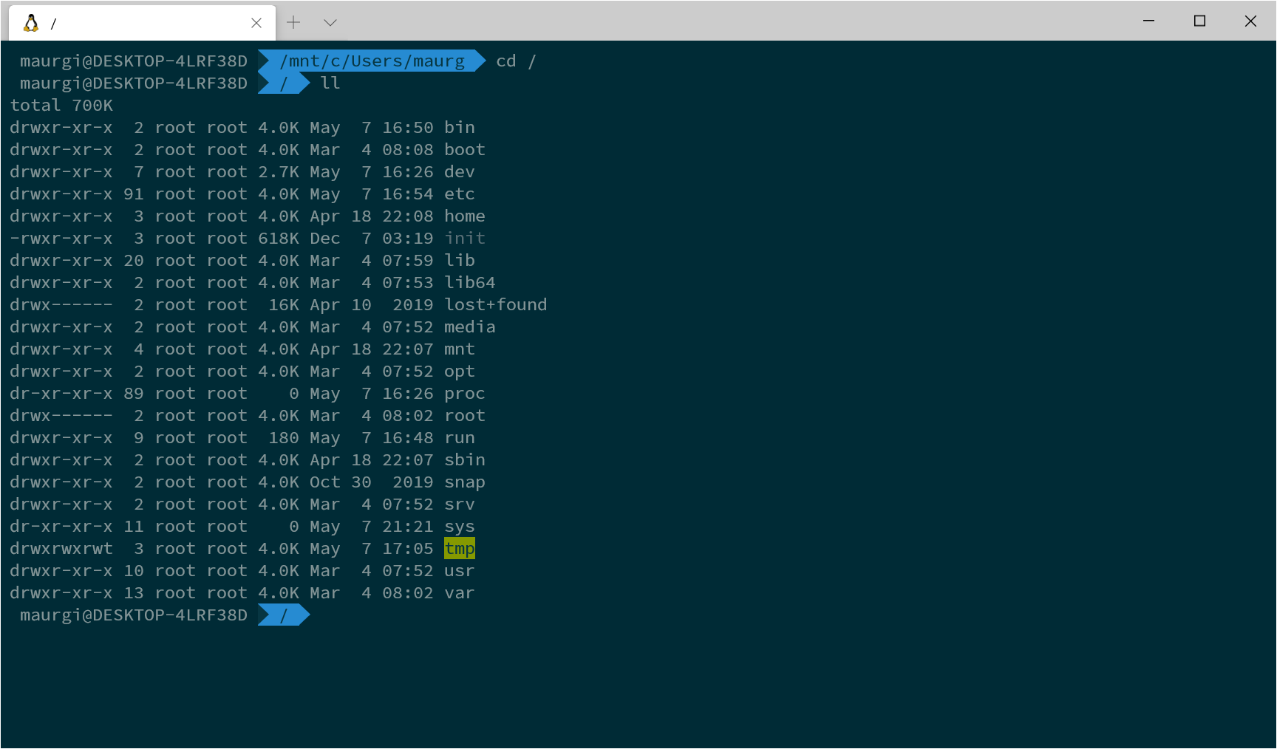Image resolution: width=1277 pixels, height=749 pixels.
Task: Click the proc directory entry
Action: [x=464, y=393]
